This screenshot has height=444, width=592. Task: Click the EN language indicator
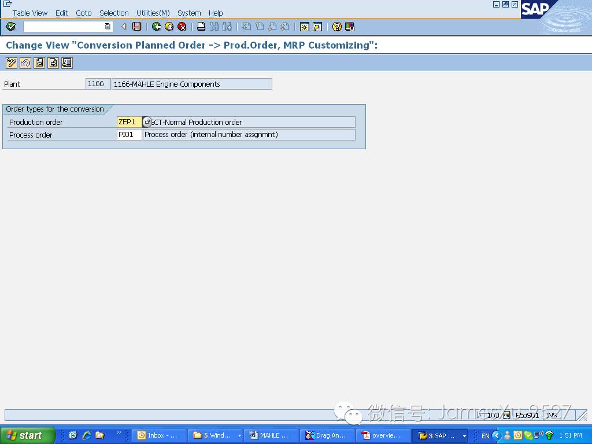[x=486, y=436]
